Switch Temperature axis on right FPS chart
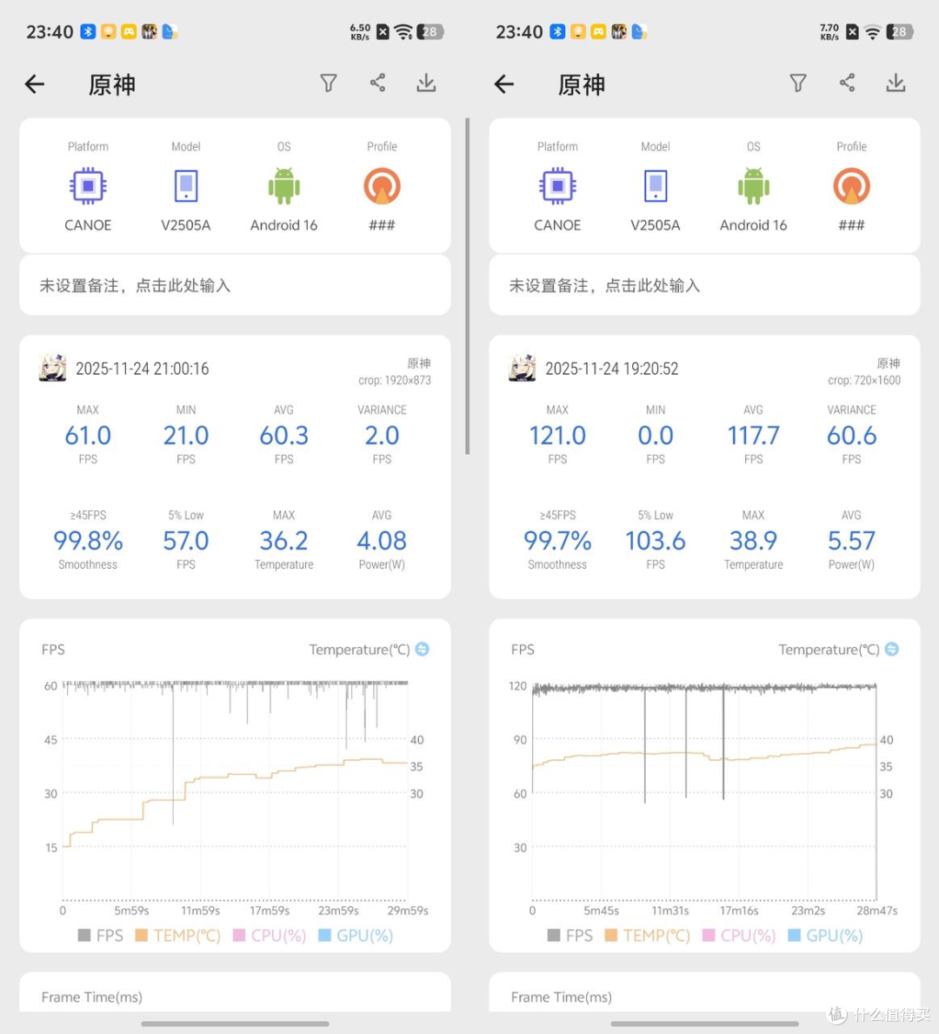939x1034 pixels. 891,650
